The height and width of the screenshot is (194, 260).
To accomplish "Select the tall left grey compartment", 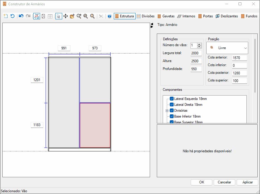I will click(x=64, y=103).
